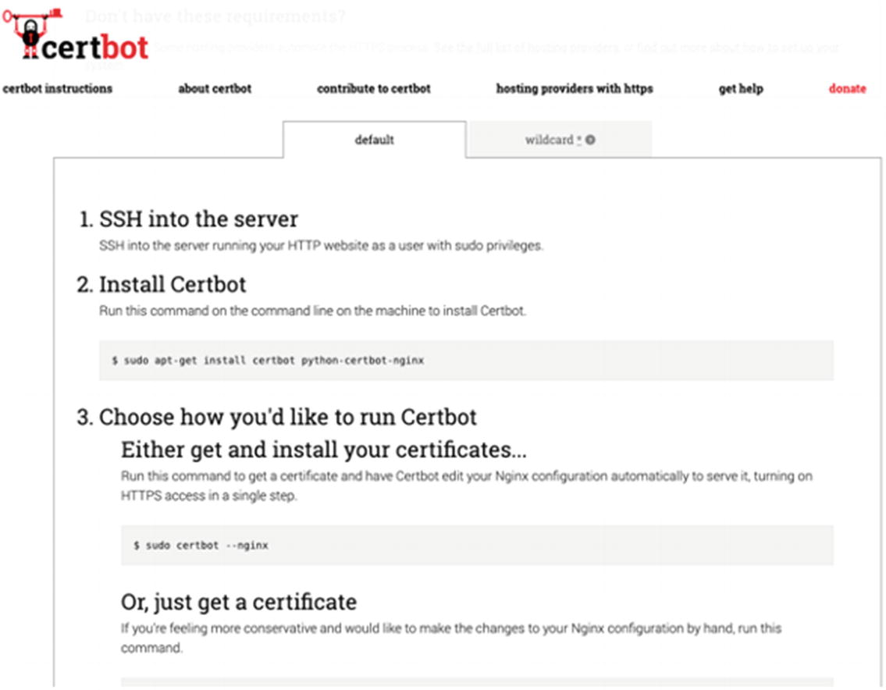Click "3. Choose how you'd like to run Certbot"

pyautogui.click(x=277, y=417)
